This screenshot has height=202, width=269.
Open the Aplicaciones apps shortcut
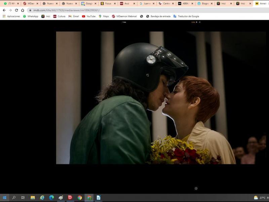11,16
